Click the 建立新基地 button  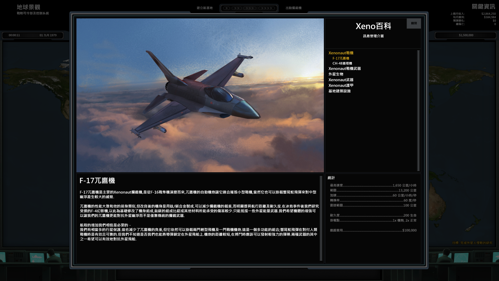pos(205,8)
